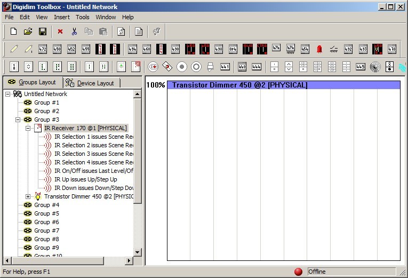
Task: Click the cyan wireless waves icon
Action: click(x=402, y=67)
